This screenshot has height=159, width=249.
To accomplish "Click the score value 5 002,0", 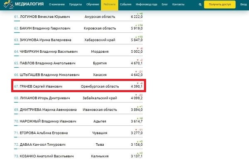I will pos(137,51).
